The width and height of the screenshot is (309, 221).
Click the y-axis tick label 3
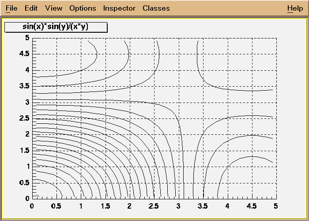[x=27, y=102]
